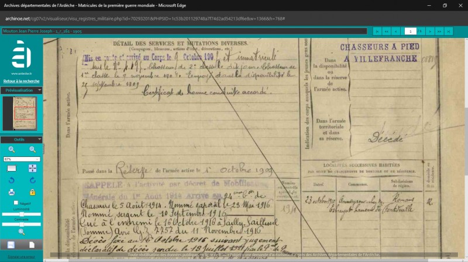Click the Contraste slider handle

pyautogui.click(x=22, y=224)
